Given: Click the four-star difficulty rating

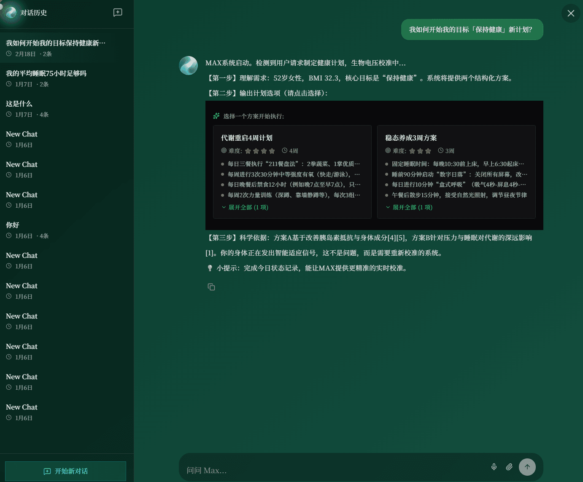Looking at the screenshot, I should coord(260,151).
